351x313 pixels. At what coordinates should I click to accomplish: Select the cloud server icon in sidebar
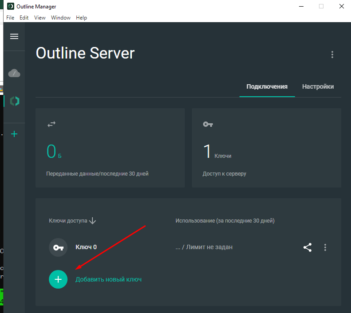click(x=14, y=73)
